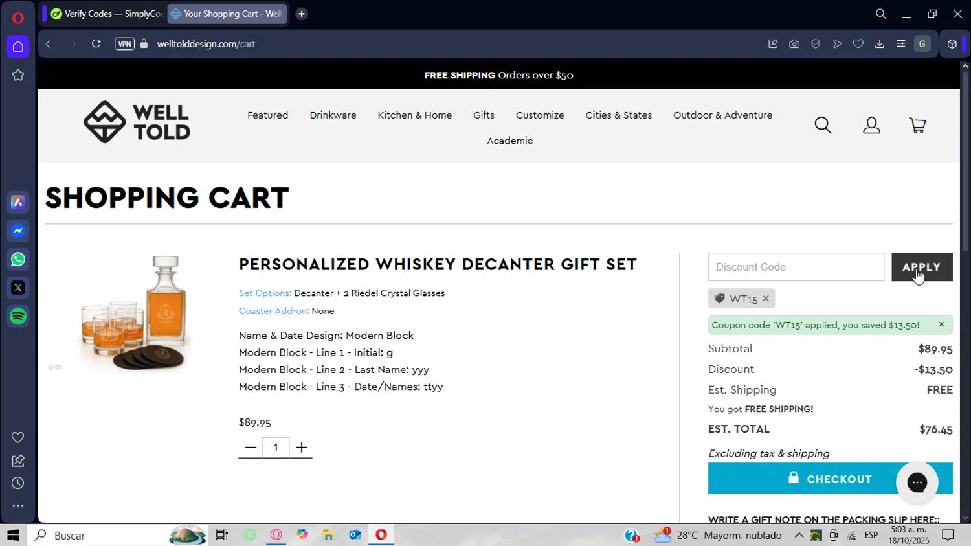Open the Gifts menu
Viewport: 971px width, 546px height.
484,115
